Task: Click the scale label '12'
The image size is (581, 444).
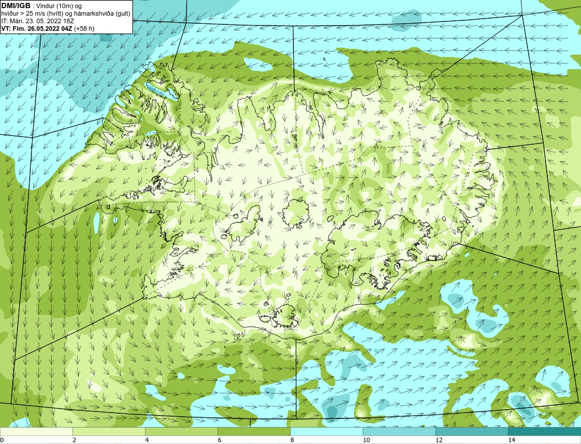Action: coord(439,440)
